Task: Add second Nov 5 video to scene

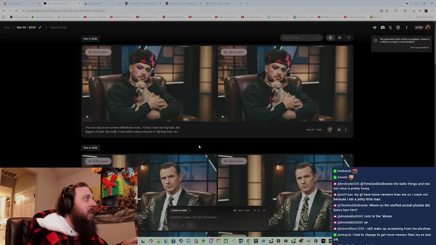Action: click(234, 52)
